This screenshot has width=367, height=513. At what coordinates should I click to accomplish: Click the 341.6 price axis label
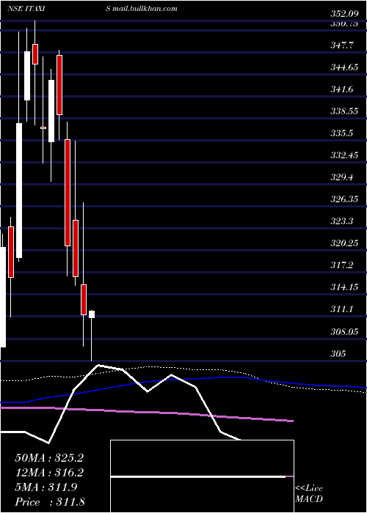342,89
